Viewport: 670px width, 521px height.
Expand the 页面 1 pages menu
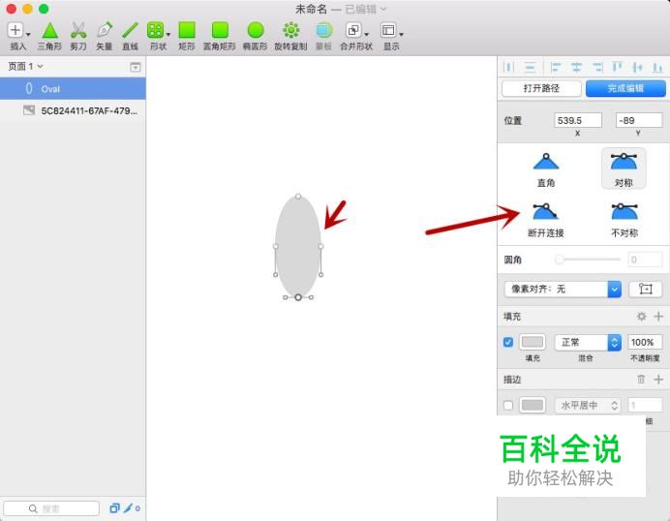coord(25,66)
